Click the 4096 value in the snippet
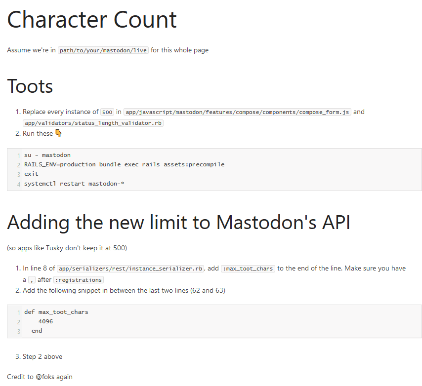The image size is (422, 386). tap(45, 321)
